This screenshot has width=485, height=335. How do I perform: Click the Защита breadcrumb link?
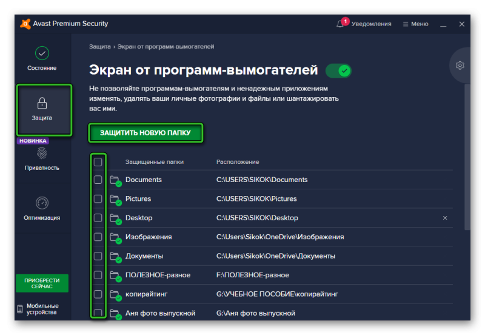click(x=99, y=47)
